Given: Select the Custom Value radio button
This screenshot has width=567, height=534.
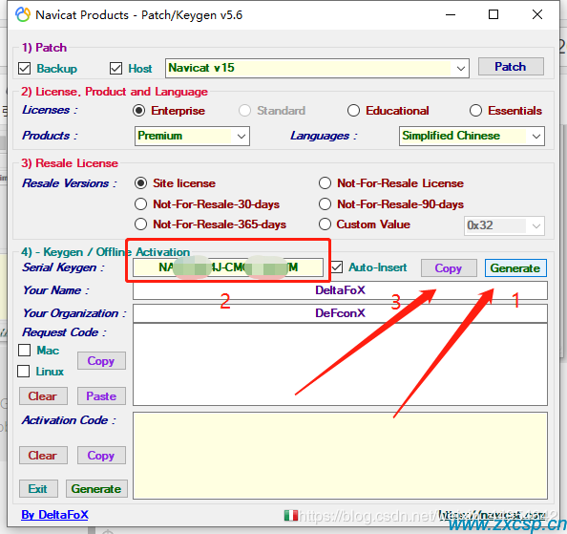Looking at the screenshot, I should [x=325, y=224].
